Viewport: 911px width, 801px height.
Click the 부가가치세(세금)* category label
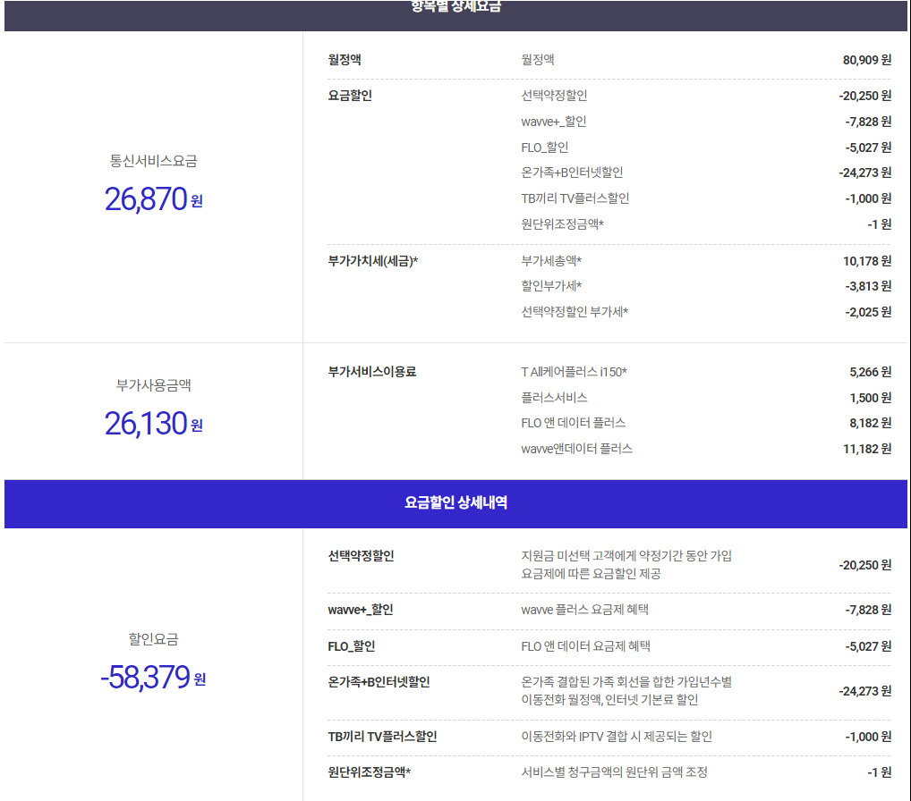click(x=373, y=261)
